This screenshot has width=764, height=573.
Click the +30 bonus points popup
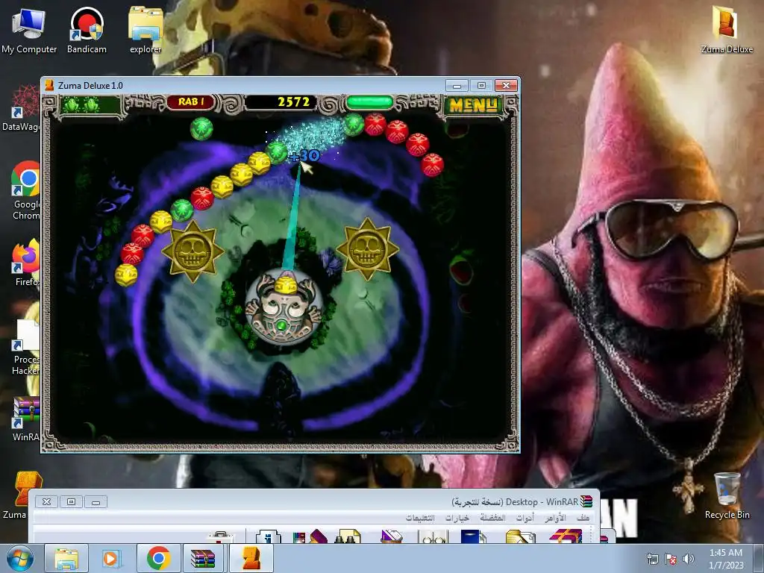tap(305, 156)
